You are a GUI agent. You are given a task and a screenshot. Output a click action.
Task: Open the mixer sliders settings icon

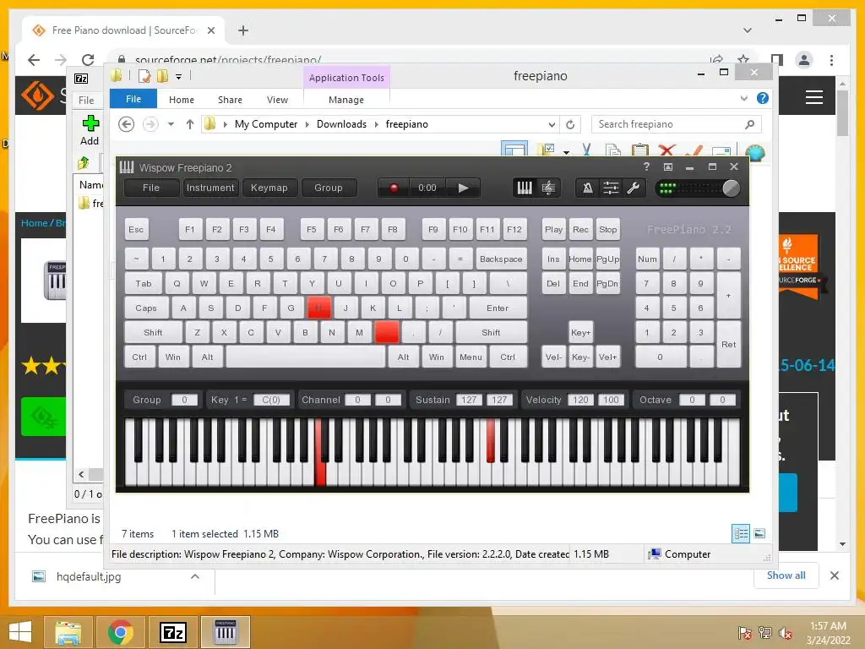[611, 188]
